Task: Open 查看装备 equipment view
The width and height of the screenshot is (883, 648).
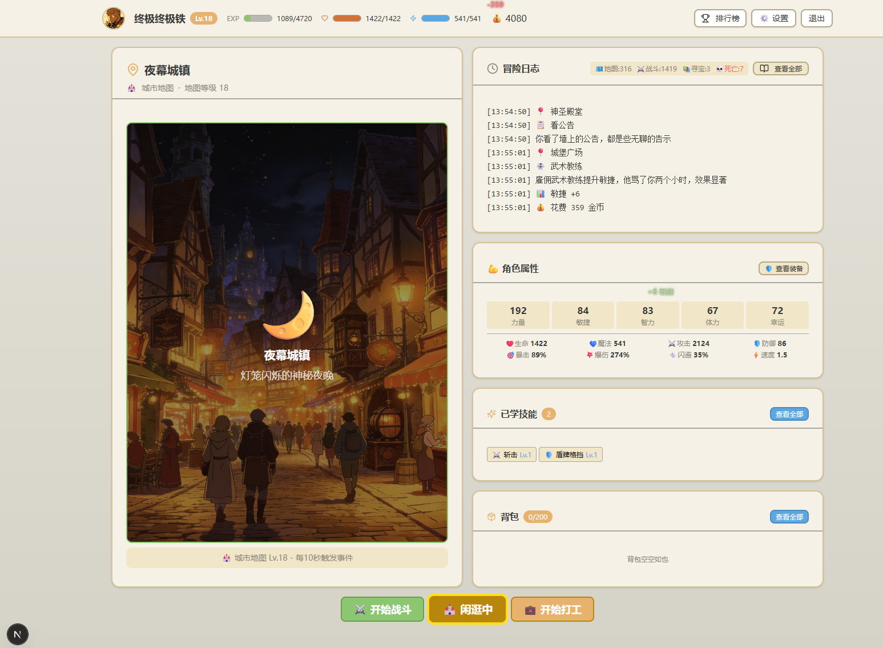Action: click(783, 268)
